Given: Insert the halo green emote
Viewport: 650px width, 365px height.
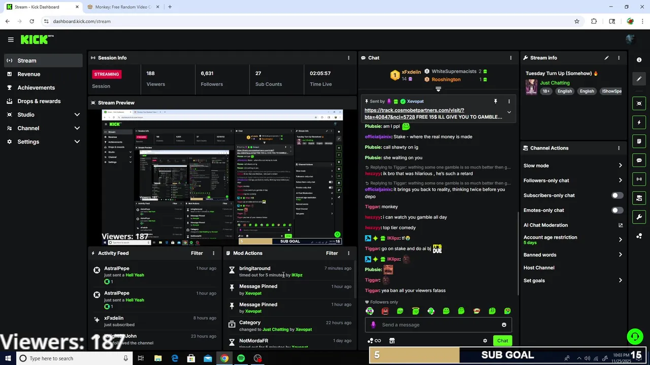Looking at the screenshot, I should click(x=415, y=311).
